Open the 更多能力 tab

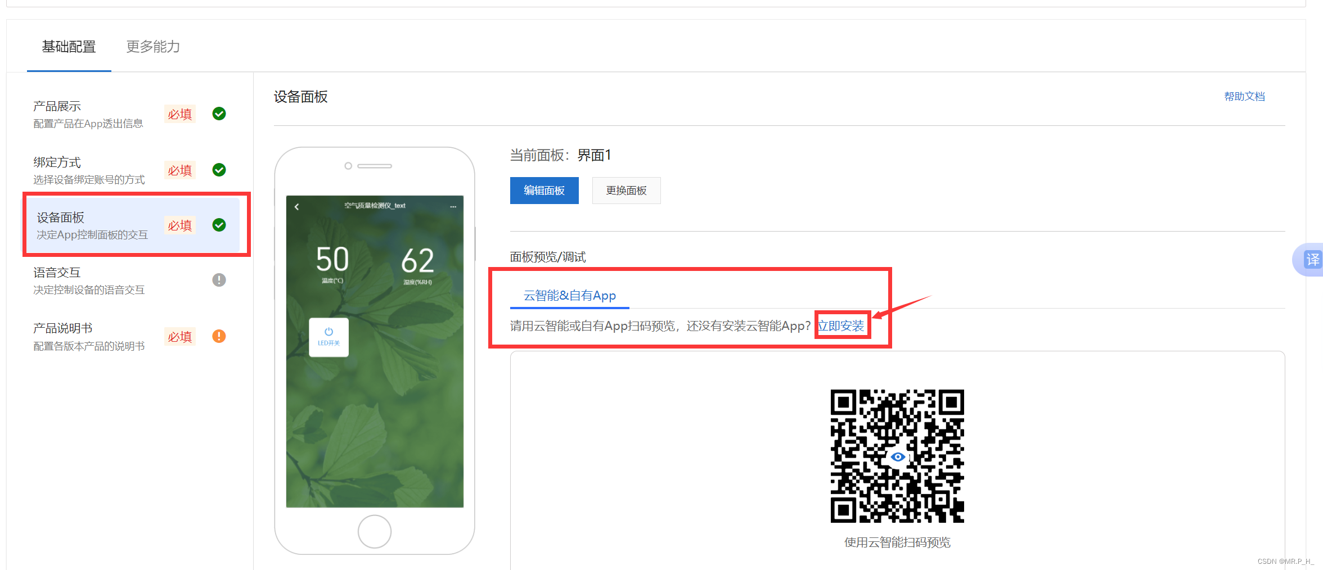[153, 47]
